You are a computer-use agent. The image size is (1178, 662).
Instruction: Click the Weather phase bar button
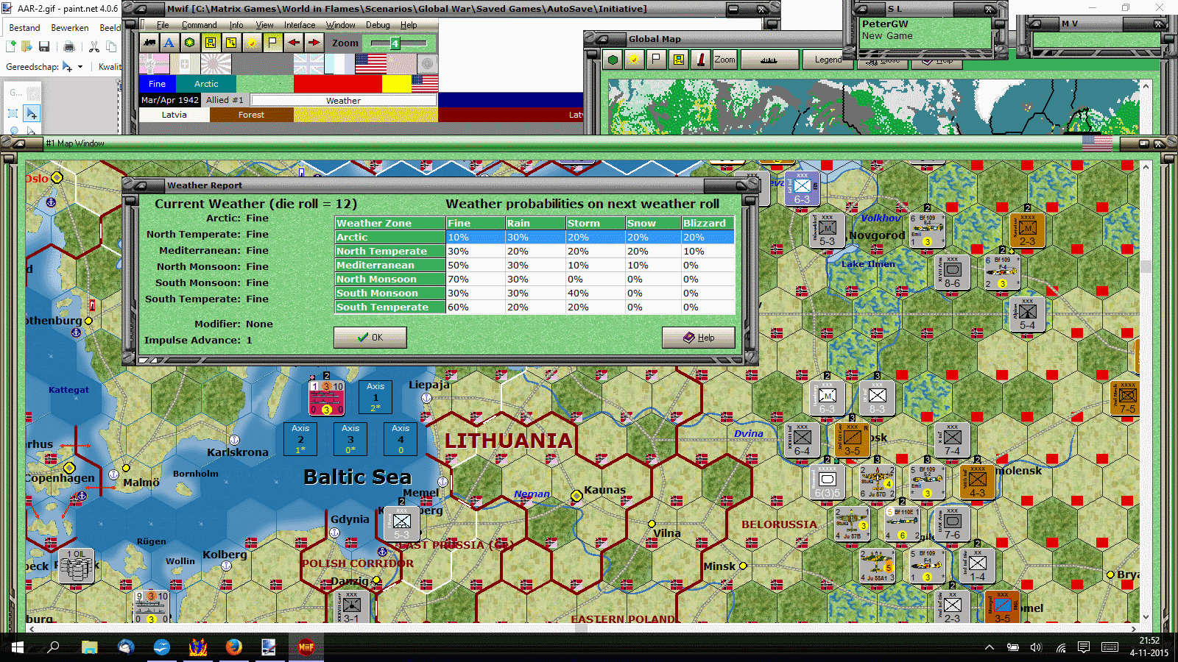click(343, 100)
